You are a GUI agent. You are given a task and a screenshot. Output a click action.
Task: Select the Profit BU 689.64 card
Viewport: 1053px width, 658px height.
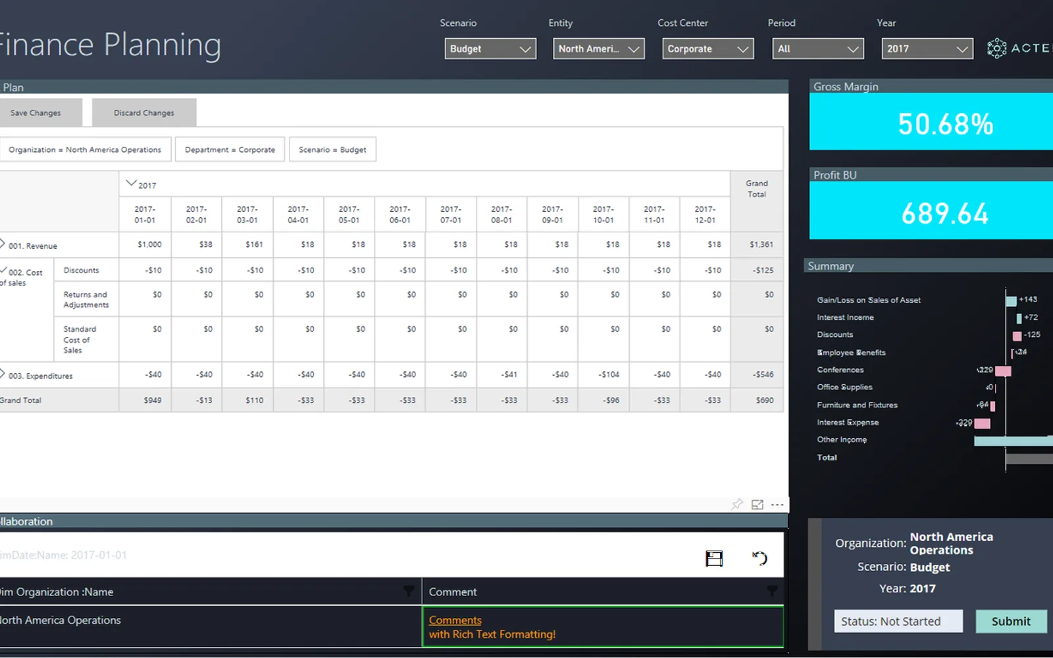931,211
